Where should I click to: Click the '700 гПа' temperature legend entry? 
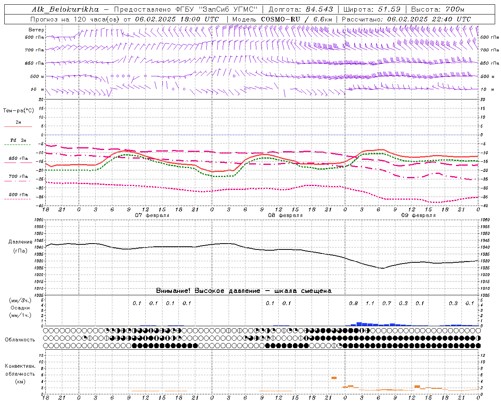(18, 177)
